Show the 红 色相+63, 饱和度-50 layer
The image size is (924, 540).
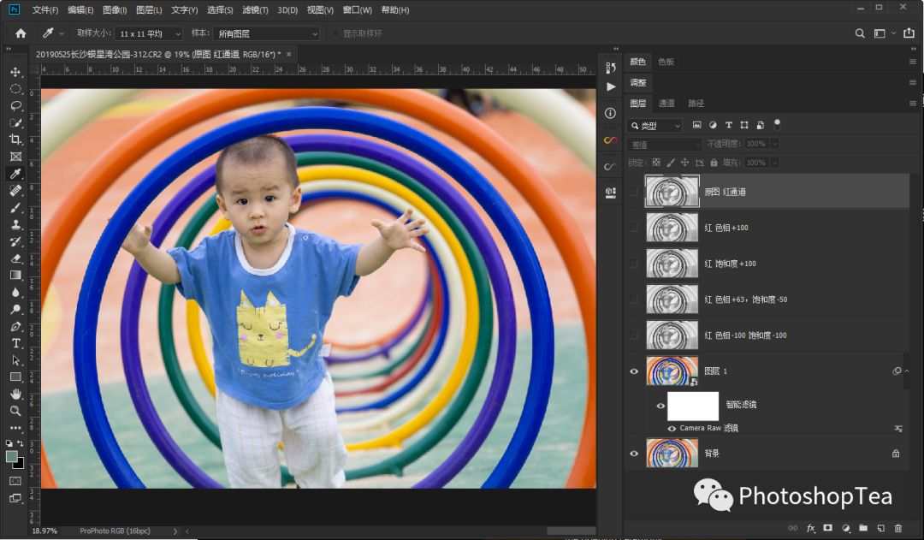click(633, 300)
